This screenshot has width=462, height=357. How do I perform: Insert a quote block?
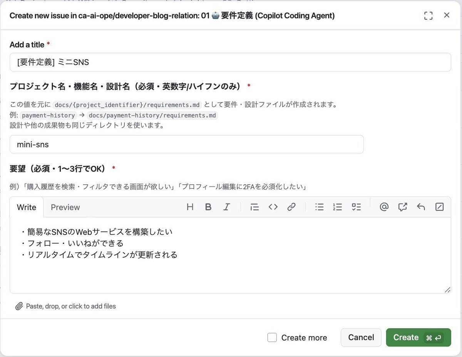[254, 207]
